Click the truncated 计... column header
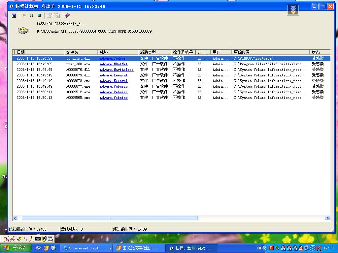 pyautogui.click(x=203, y=52)
